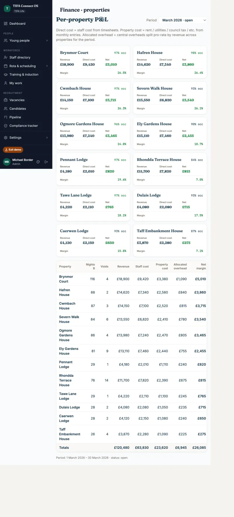234x517 pixels.
Task: Click the Period footer status text
Action: [x=92, y=458]
